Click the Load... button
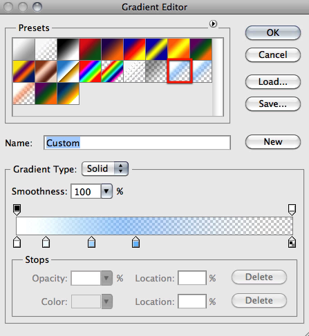The height and width of the screenshot is (336, 309). coord(273,81)
